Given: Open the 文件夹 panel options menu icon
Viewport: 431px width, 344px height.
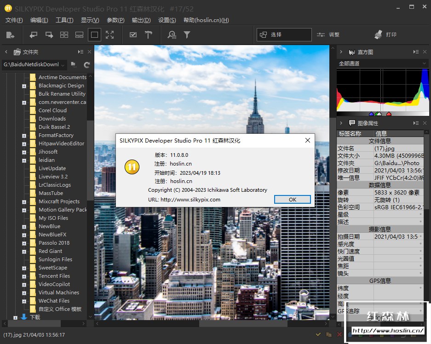Looking at the screenshot, I should [80, 52].
